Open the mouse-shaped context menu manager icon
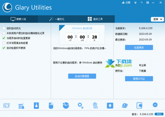165x117 pixels. click(51, 105)
